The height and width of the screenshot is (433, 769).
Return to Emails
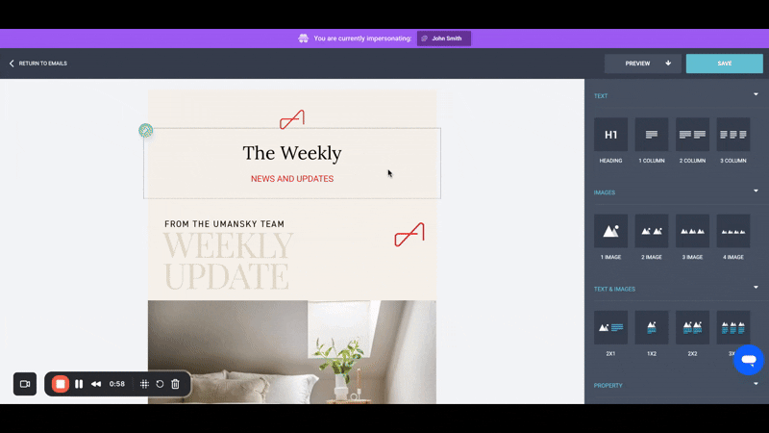point(38,64)
